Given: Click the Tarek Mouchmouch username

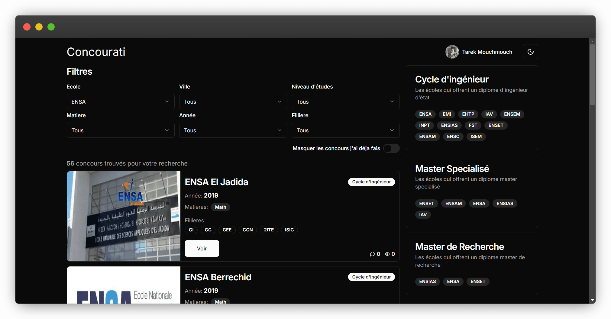Looking at the screenshot, I should pos(487,52).
